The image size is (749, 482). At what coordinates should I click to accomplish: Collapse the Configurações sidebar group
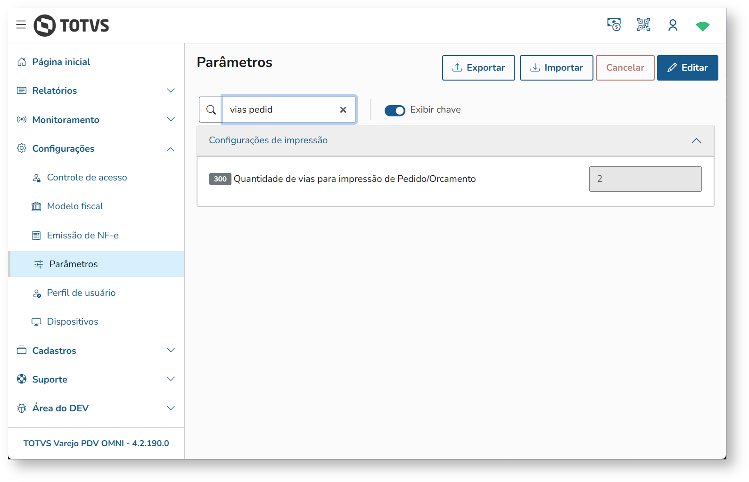(x=171, y=149)
